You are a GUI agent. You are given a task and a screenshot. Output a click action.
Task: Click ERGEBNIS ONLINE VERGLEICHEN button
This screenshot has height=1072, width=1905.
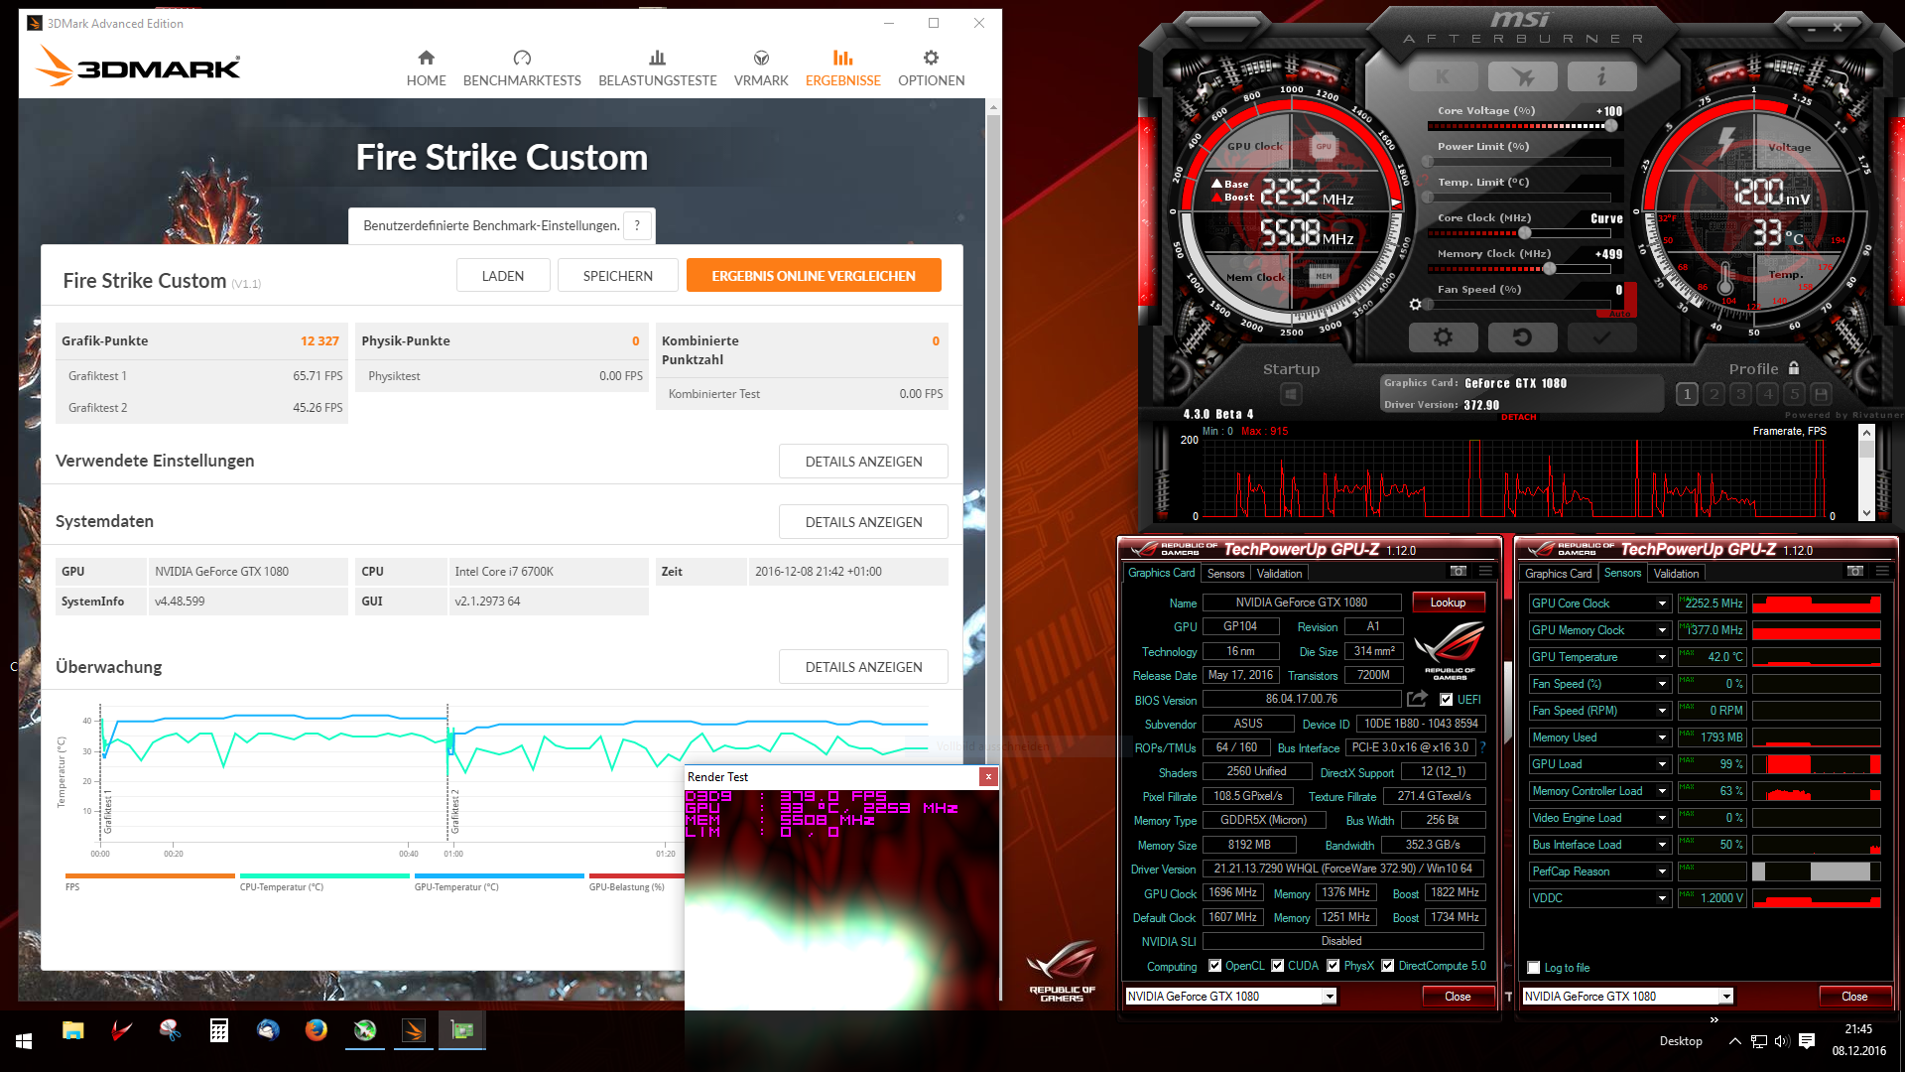(814, 276)
